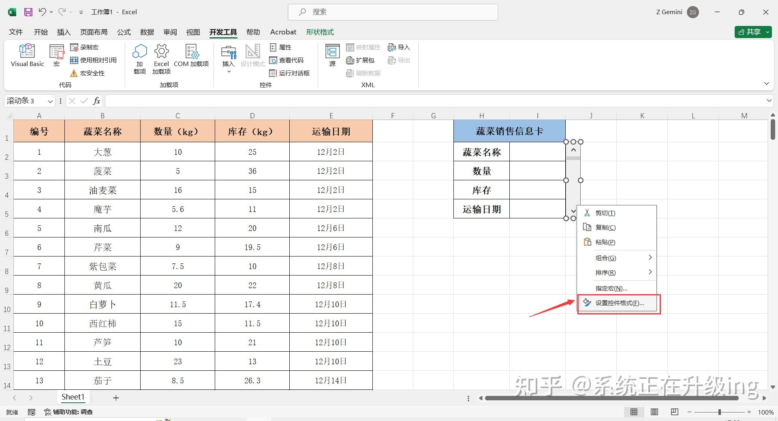
Task: Click XML Import (导入)
Action: (399, 47)
